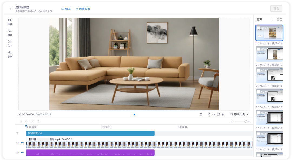Tick the checkbox on 视频011 thumbnail
The image size is (292, 161).
click(x=258, y=70)
